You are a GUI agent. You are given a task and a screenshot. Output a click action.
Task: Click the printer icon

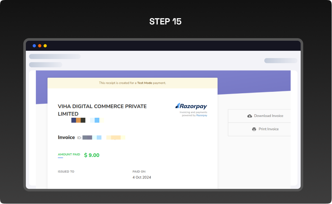point(254,129)
